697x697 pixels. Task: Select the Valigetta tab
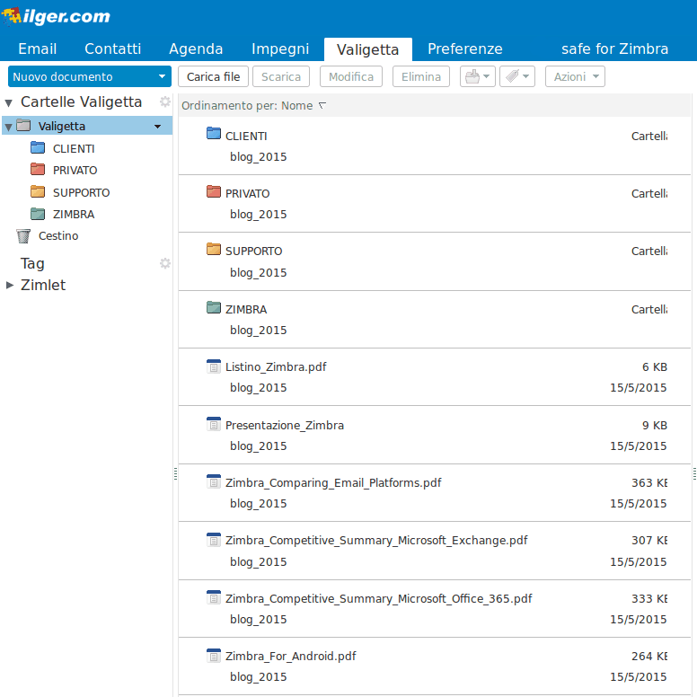[368, 49]
